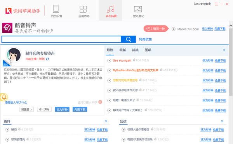233x144 pixels.
Task: Switch to 搞笑 tab
Action: [136, 50]
